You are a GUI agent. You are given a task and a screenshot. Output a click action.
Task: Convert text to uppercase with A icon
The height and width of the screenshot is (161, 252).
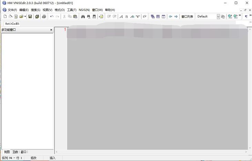click(121, 17)
